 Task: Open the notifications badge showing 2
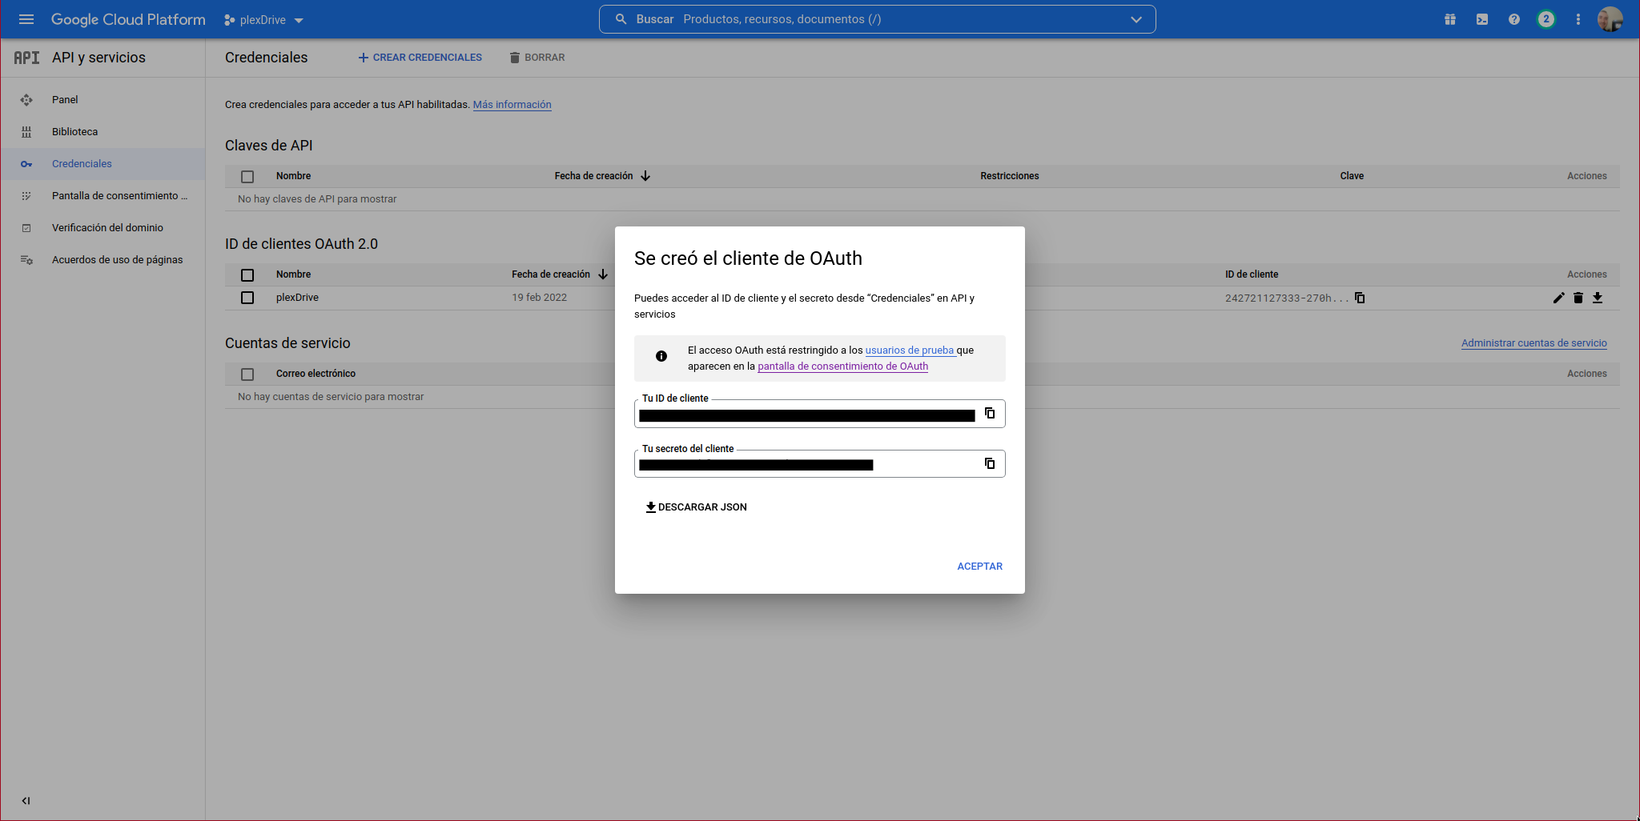1546,19
